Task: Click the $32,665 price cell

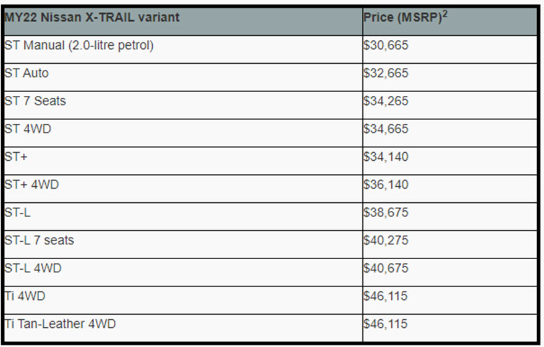Action: tap(386, 74)
